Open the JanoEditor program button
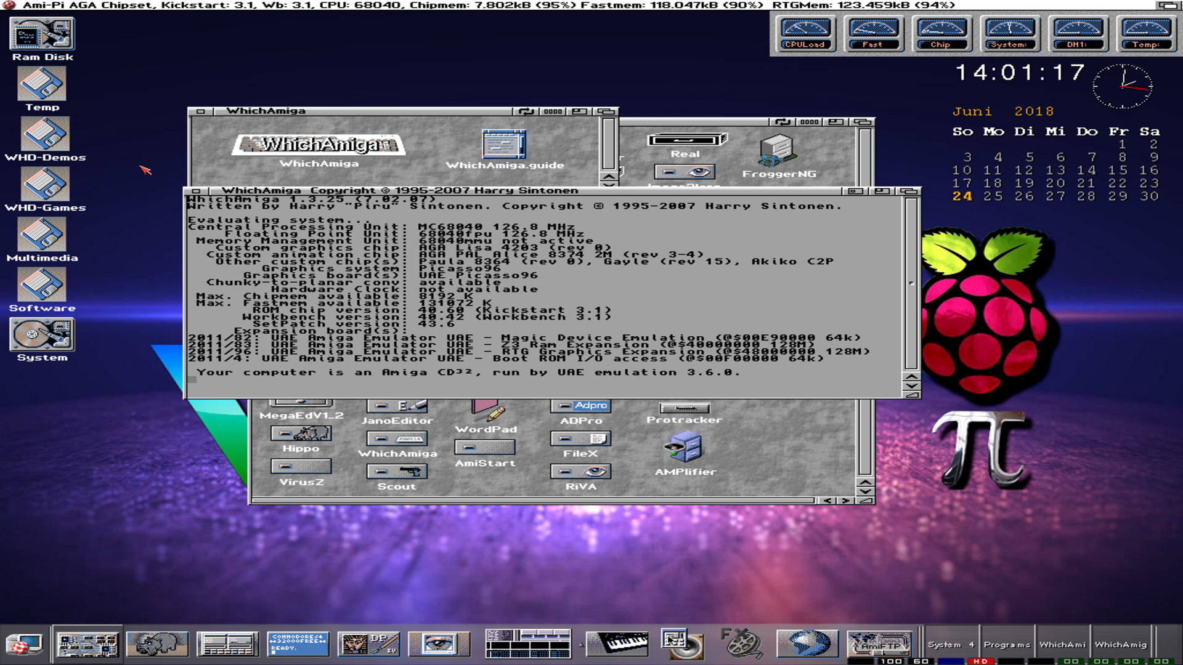Viewport: 1183px width, 665px height. 397,406
